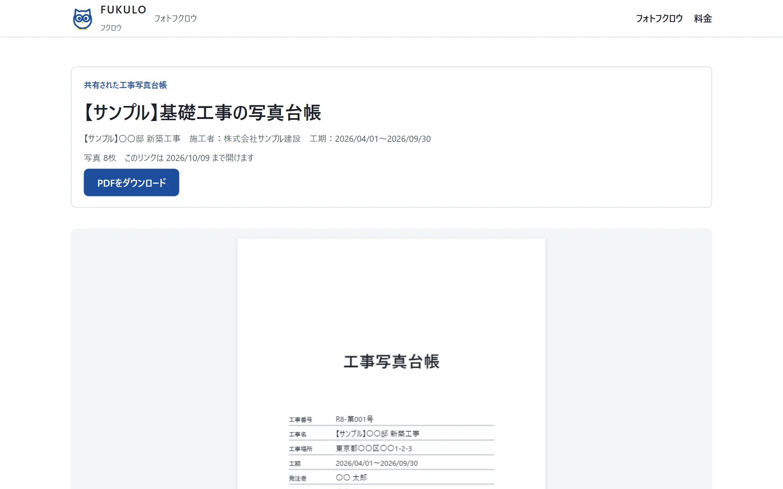
Task: Click the 工事番号 row label
Action: tap(301, 420)
